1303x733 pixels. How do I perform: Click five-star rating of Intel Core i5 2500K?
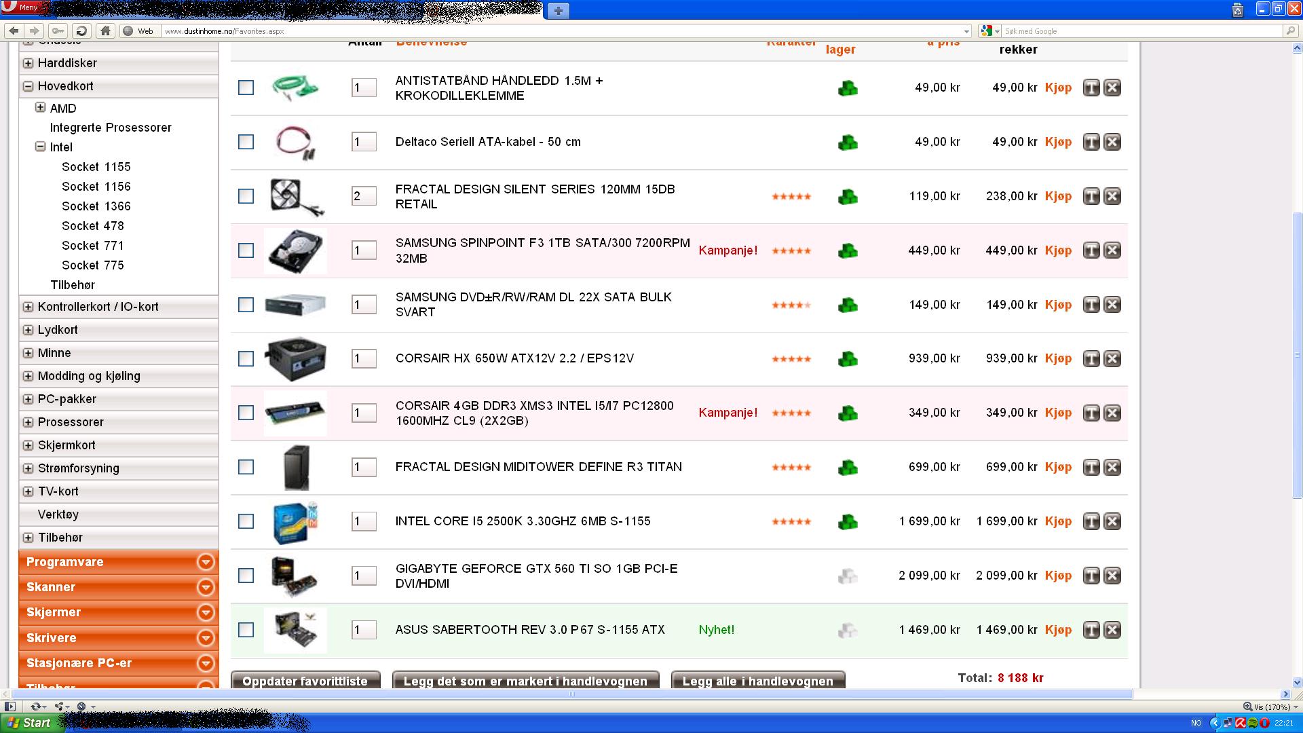(791, 522)
